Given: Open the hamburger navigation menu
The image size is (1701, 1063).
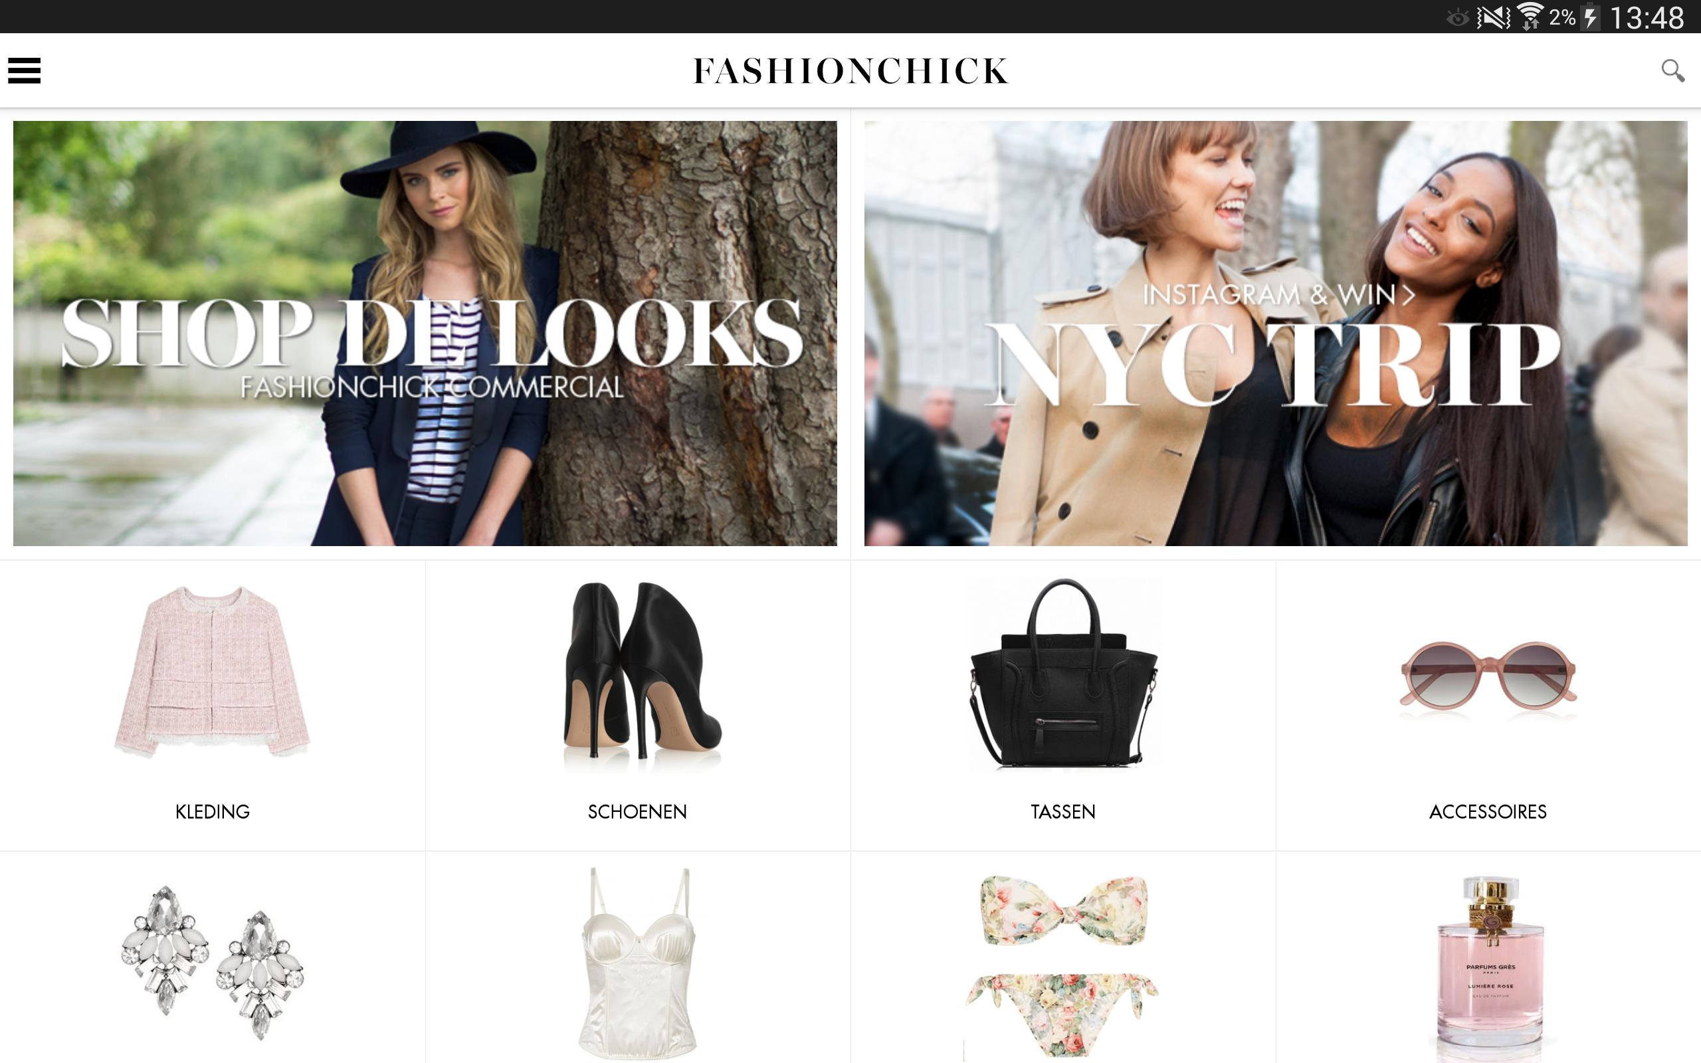Looking at the screenshot, I should (24, 70).
